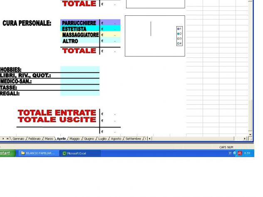Select legend entry 3 color box
Image resolution: width=263 pixels, height=197 pixels.
tap(178, 39)
